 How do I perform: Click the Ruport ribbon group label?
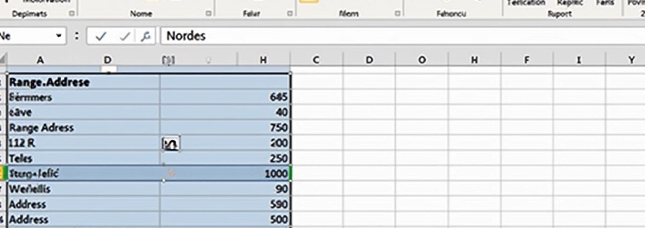tap(560, 14)
